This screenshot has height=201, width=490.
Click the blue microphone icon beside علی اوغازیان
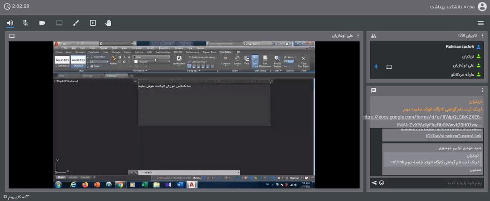376,67
